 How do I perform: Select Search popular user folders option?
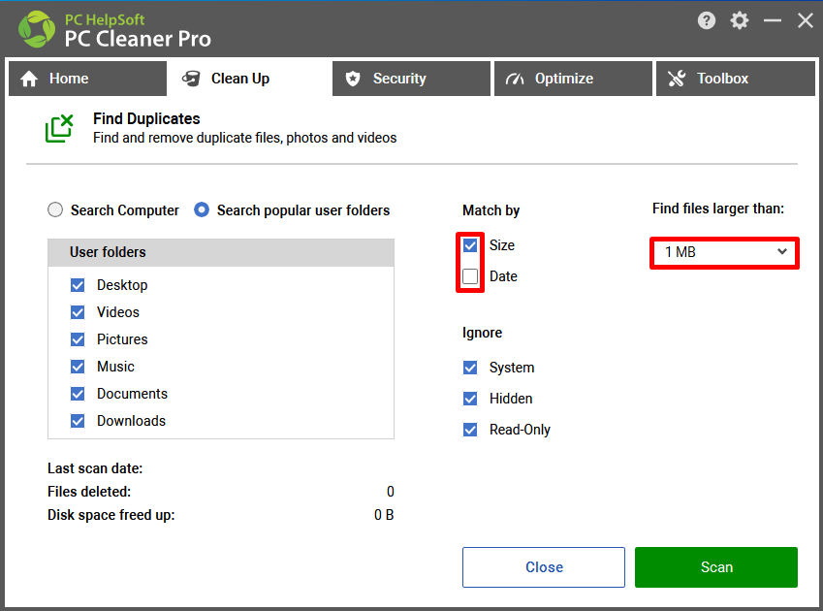(202, 209)
